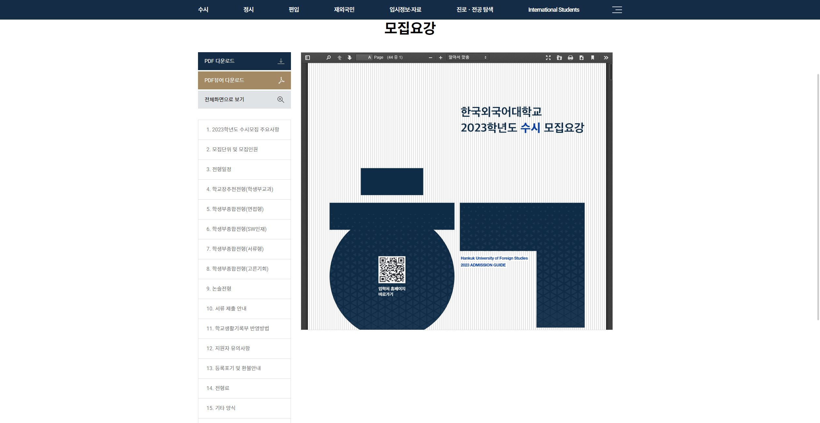Click '입학처 홈페이지 바로가기' text
The height and width of the screenshot is (423, 820).
[x=392, y=292]
